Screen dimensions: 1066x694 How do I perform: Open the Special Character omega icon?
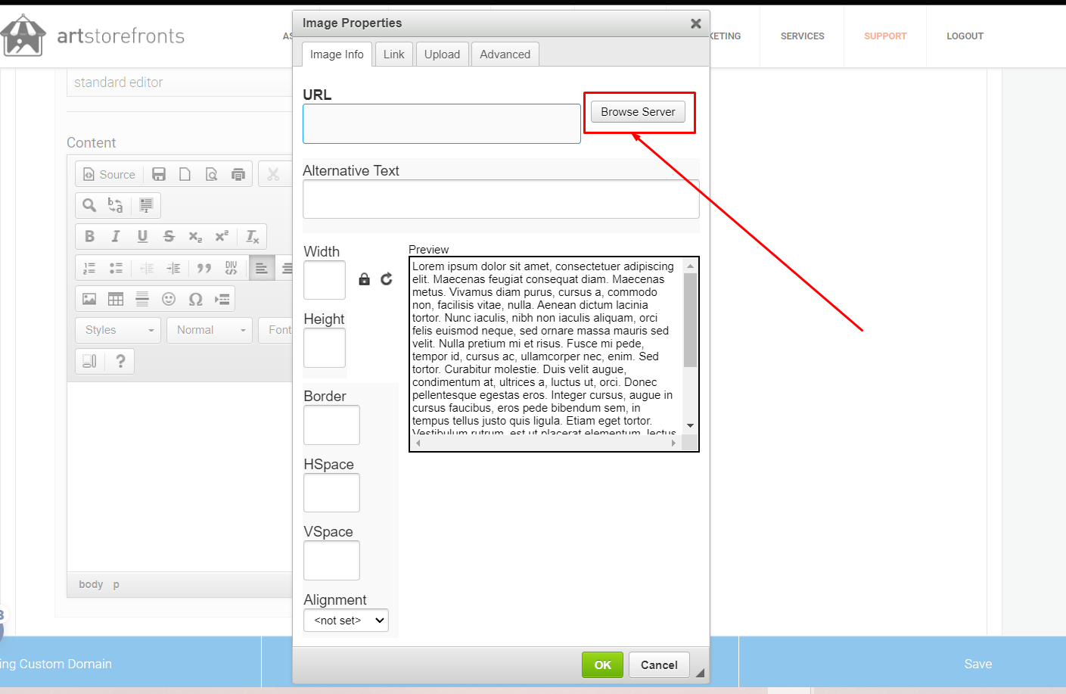(x=195, y=299)
